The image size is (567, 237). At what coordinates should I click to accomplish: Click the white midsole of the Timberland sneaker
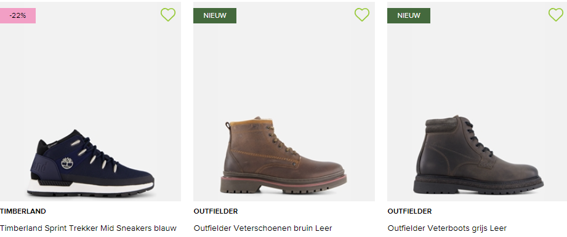click(x=90, y=188)
